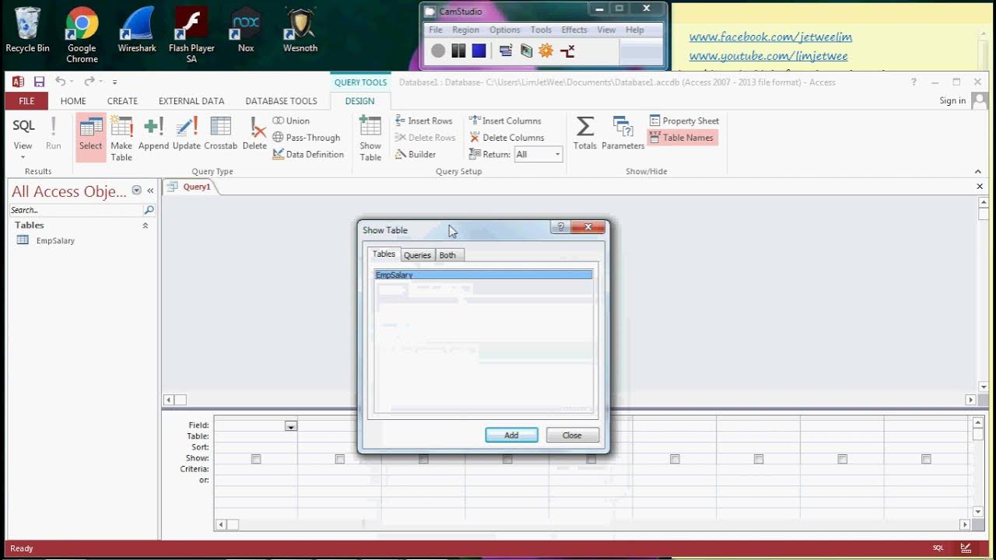Open the facebook.com/jetweelim link
Screen dimensions: 996x560
click(770, 37)
